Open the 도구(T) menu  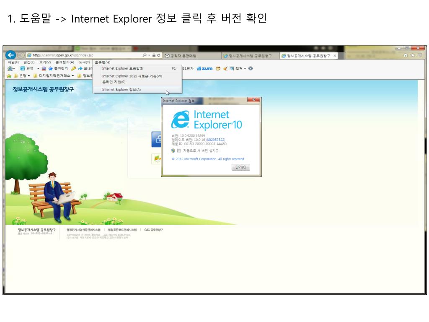[x=84, y=62]
